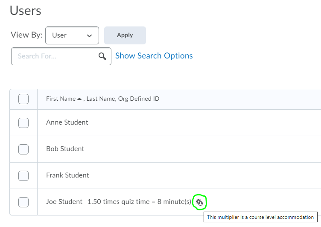Sort by First Name column header
Screen dimensions: 321x227
61,99
